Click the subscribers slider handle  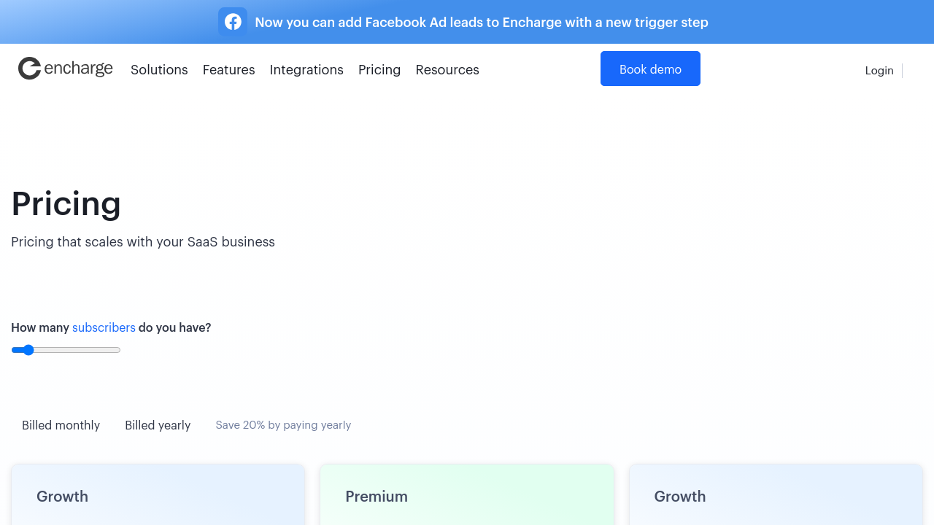coord(28,350)
